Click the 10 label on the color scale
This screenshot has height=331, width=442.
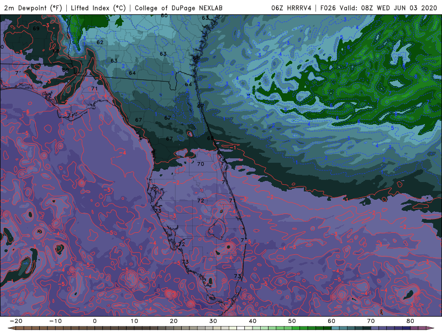click(x=134, y=321)
